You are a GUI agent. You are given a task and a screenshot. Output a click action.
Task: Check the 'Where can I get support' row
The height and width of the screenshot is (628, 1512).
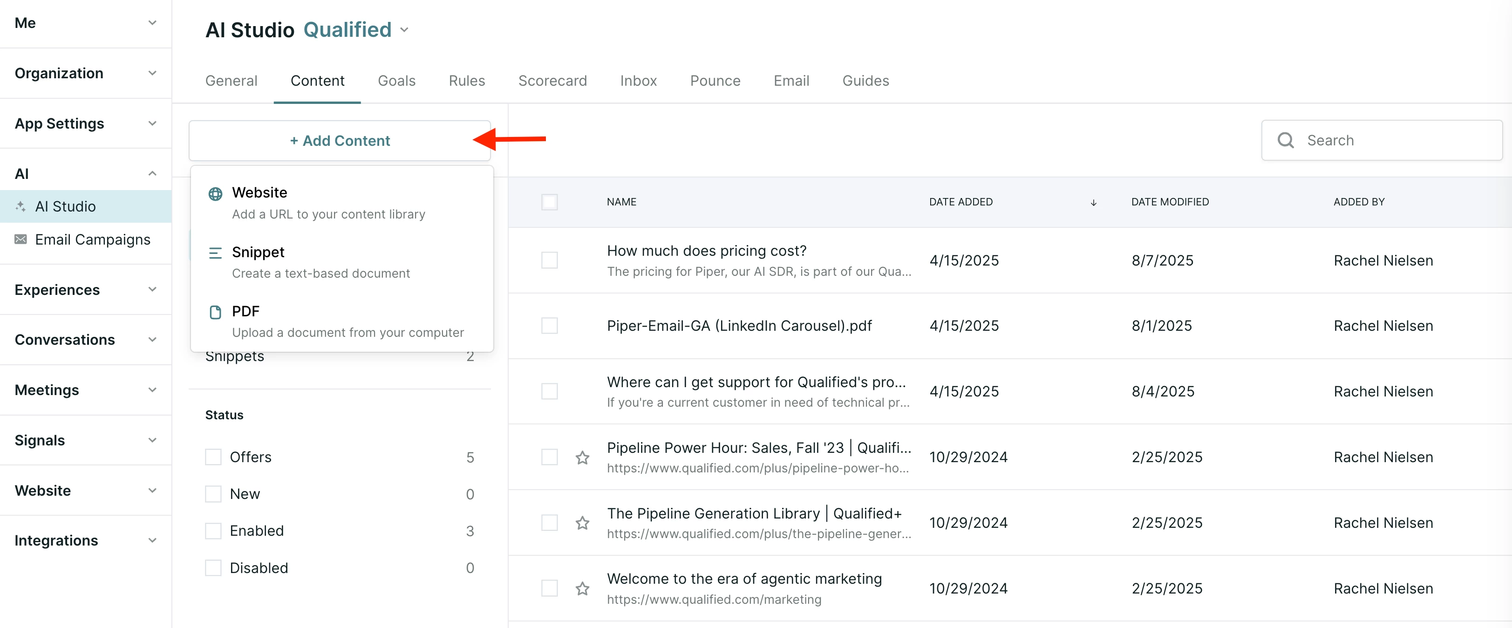pyautogui.click(x=549, y=391)
